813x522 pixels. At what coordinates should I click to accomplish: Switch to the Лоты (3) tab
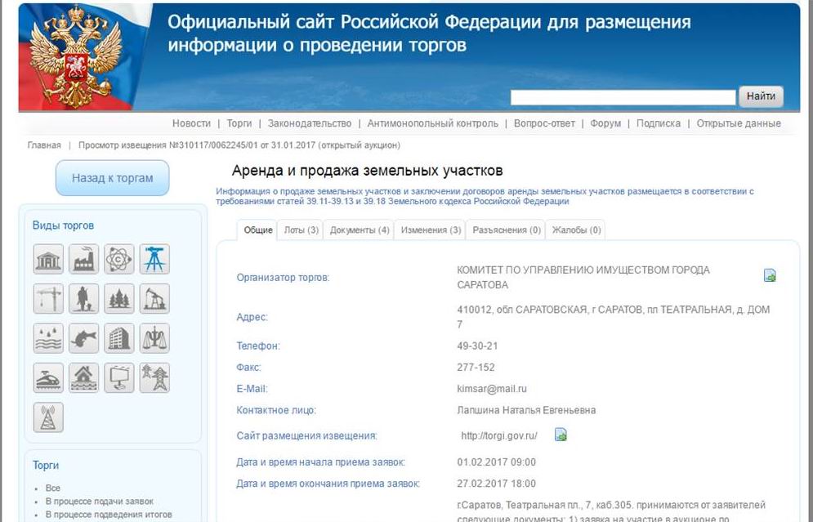[302, 230]
